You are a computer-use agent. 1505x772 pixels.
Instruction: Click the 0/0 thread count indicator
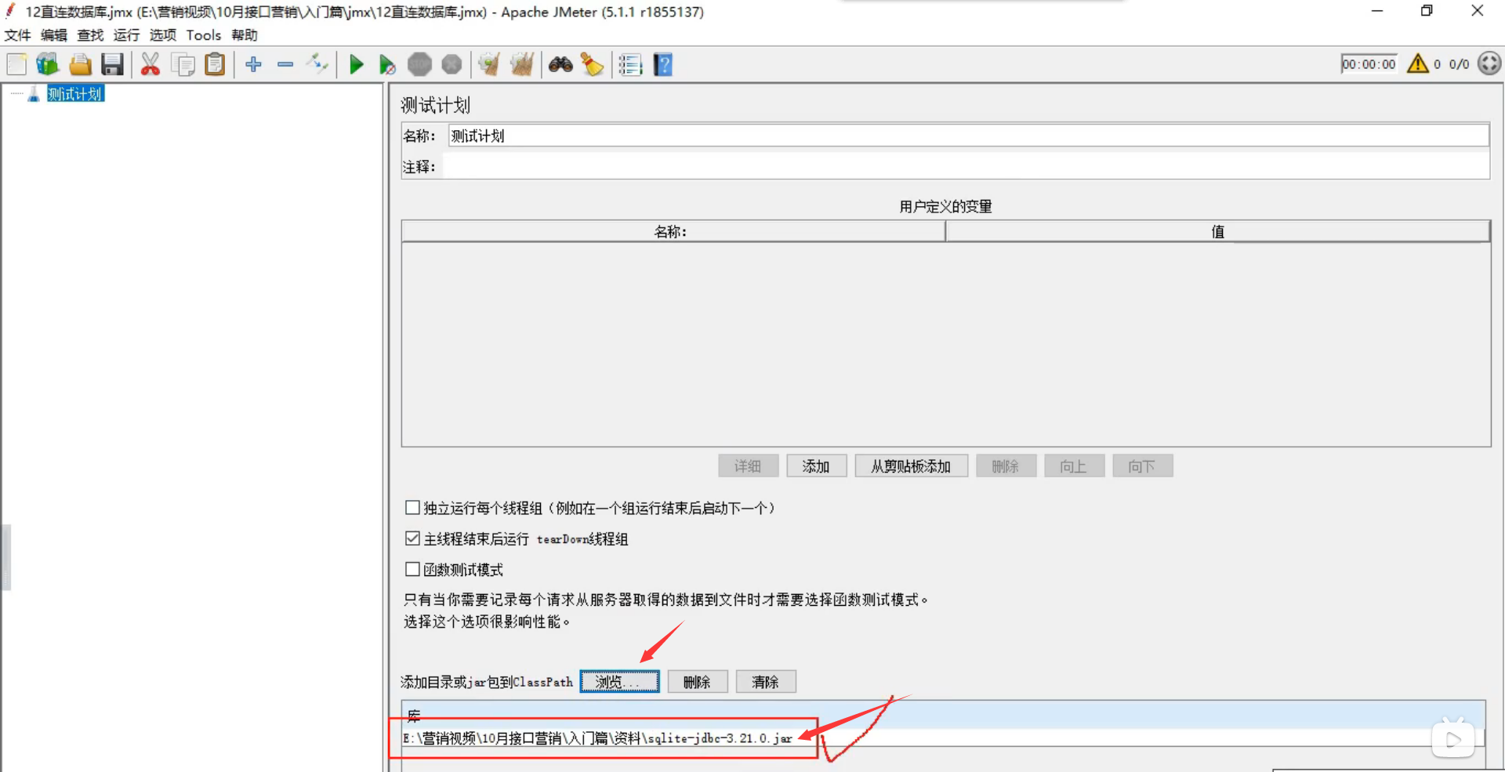coord(1459,64)
